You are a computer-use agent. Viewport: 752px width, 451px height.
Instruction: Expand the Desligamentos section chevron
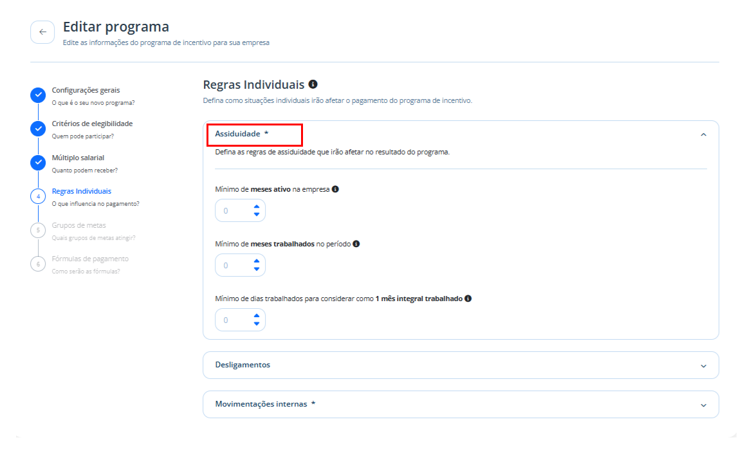point(704,366)
